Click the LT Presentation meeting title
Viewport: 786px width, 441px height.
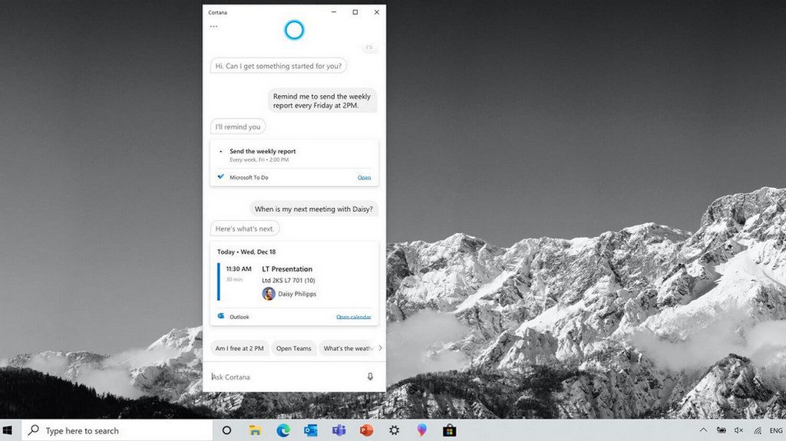287,269
